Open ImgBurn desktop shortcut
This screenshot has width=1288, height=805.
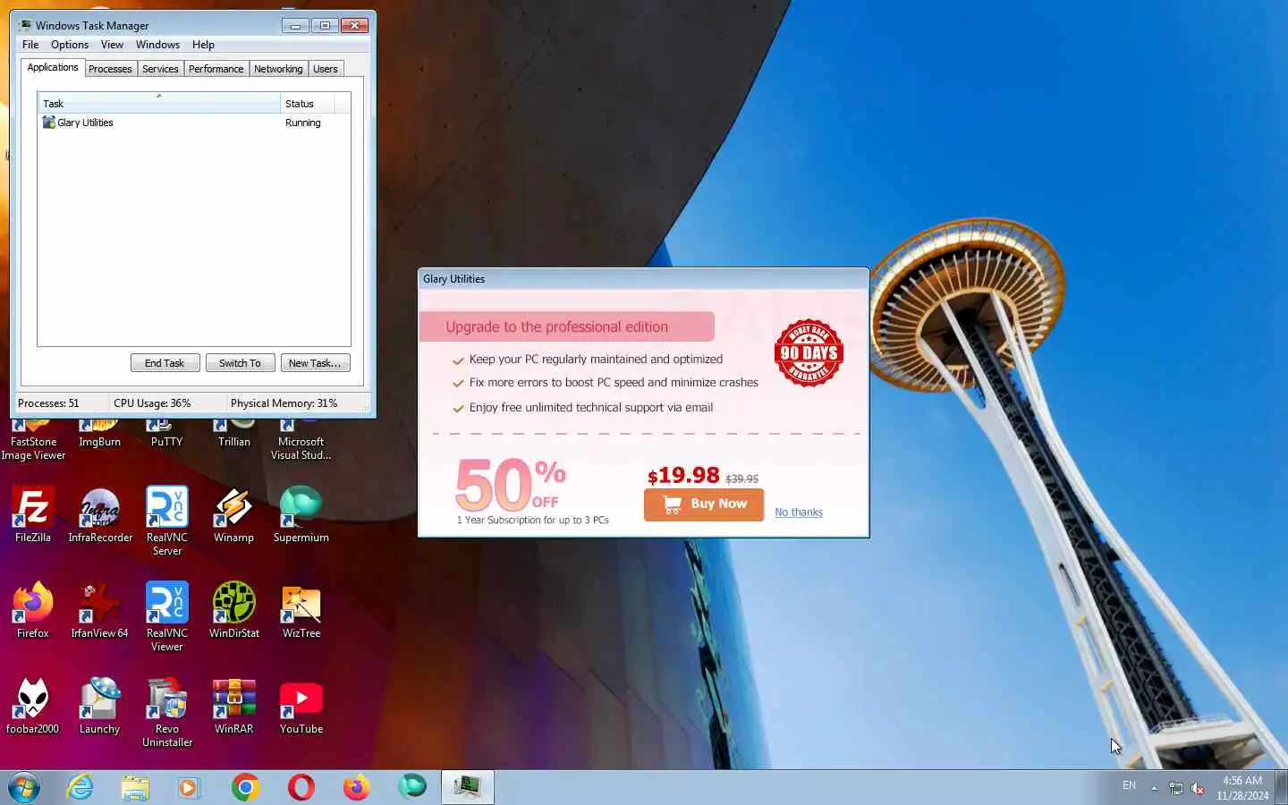(100, 432)
